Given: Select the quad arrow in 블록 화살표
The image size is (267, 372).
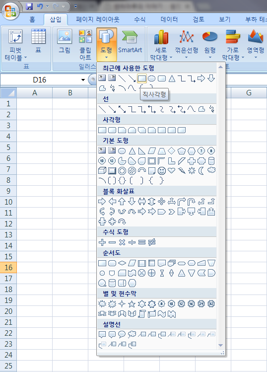Looking at the screenshot, I should (162, 202).
